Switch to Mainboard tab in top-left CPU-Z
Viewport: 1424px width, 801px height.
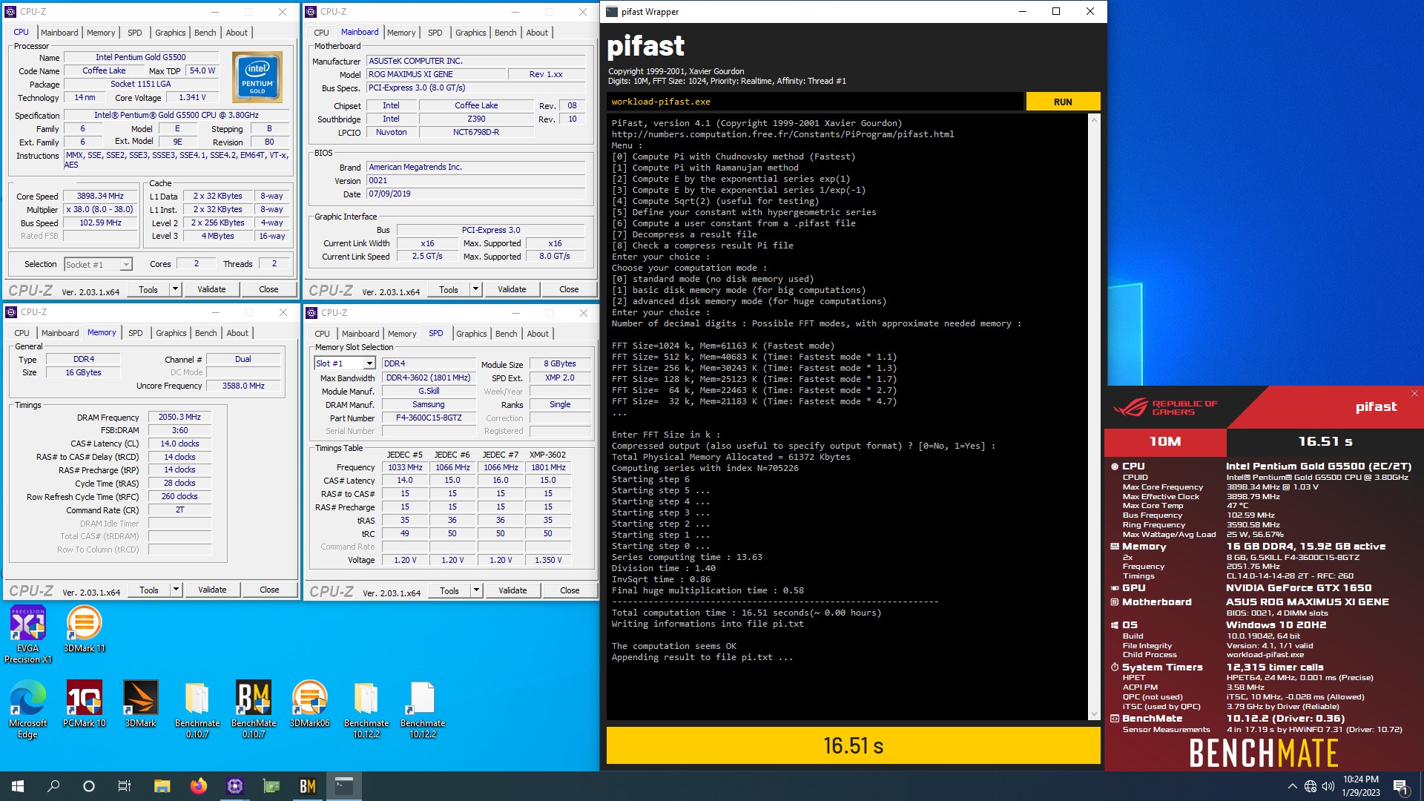point(59,33)
